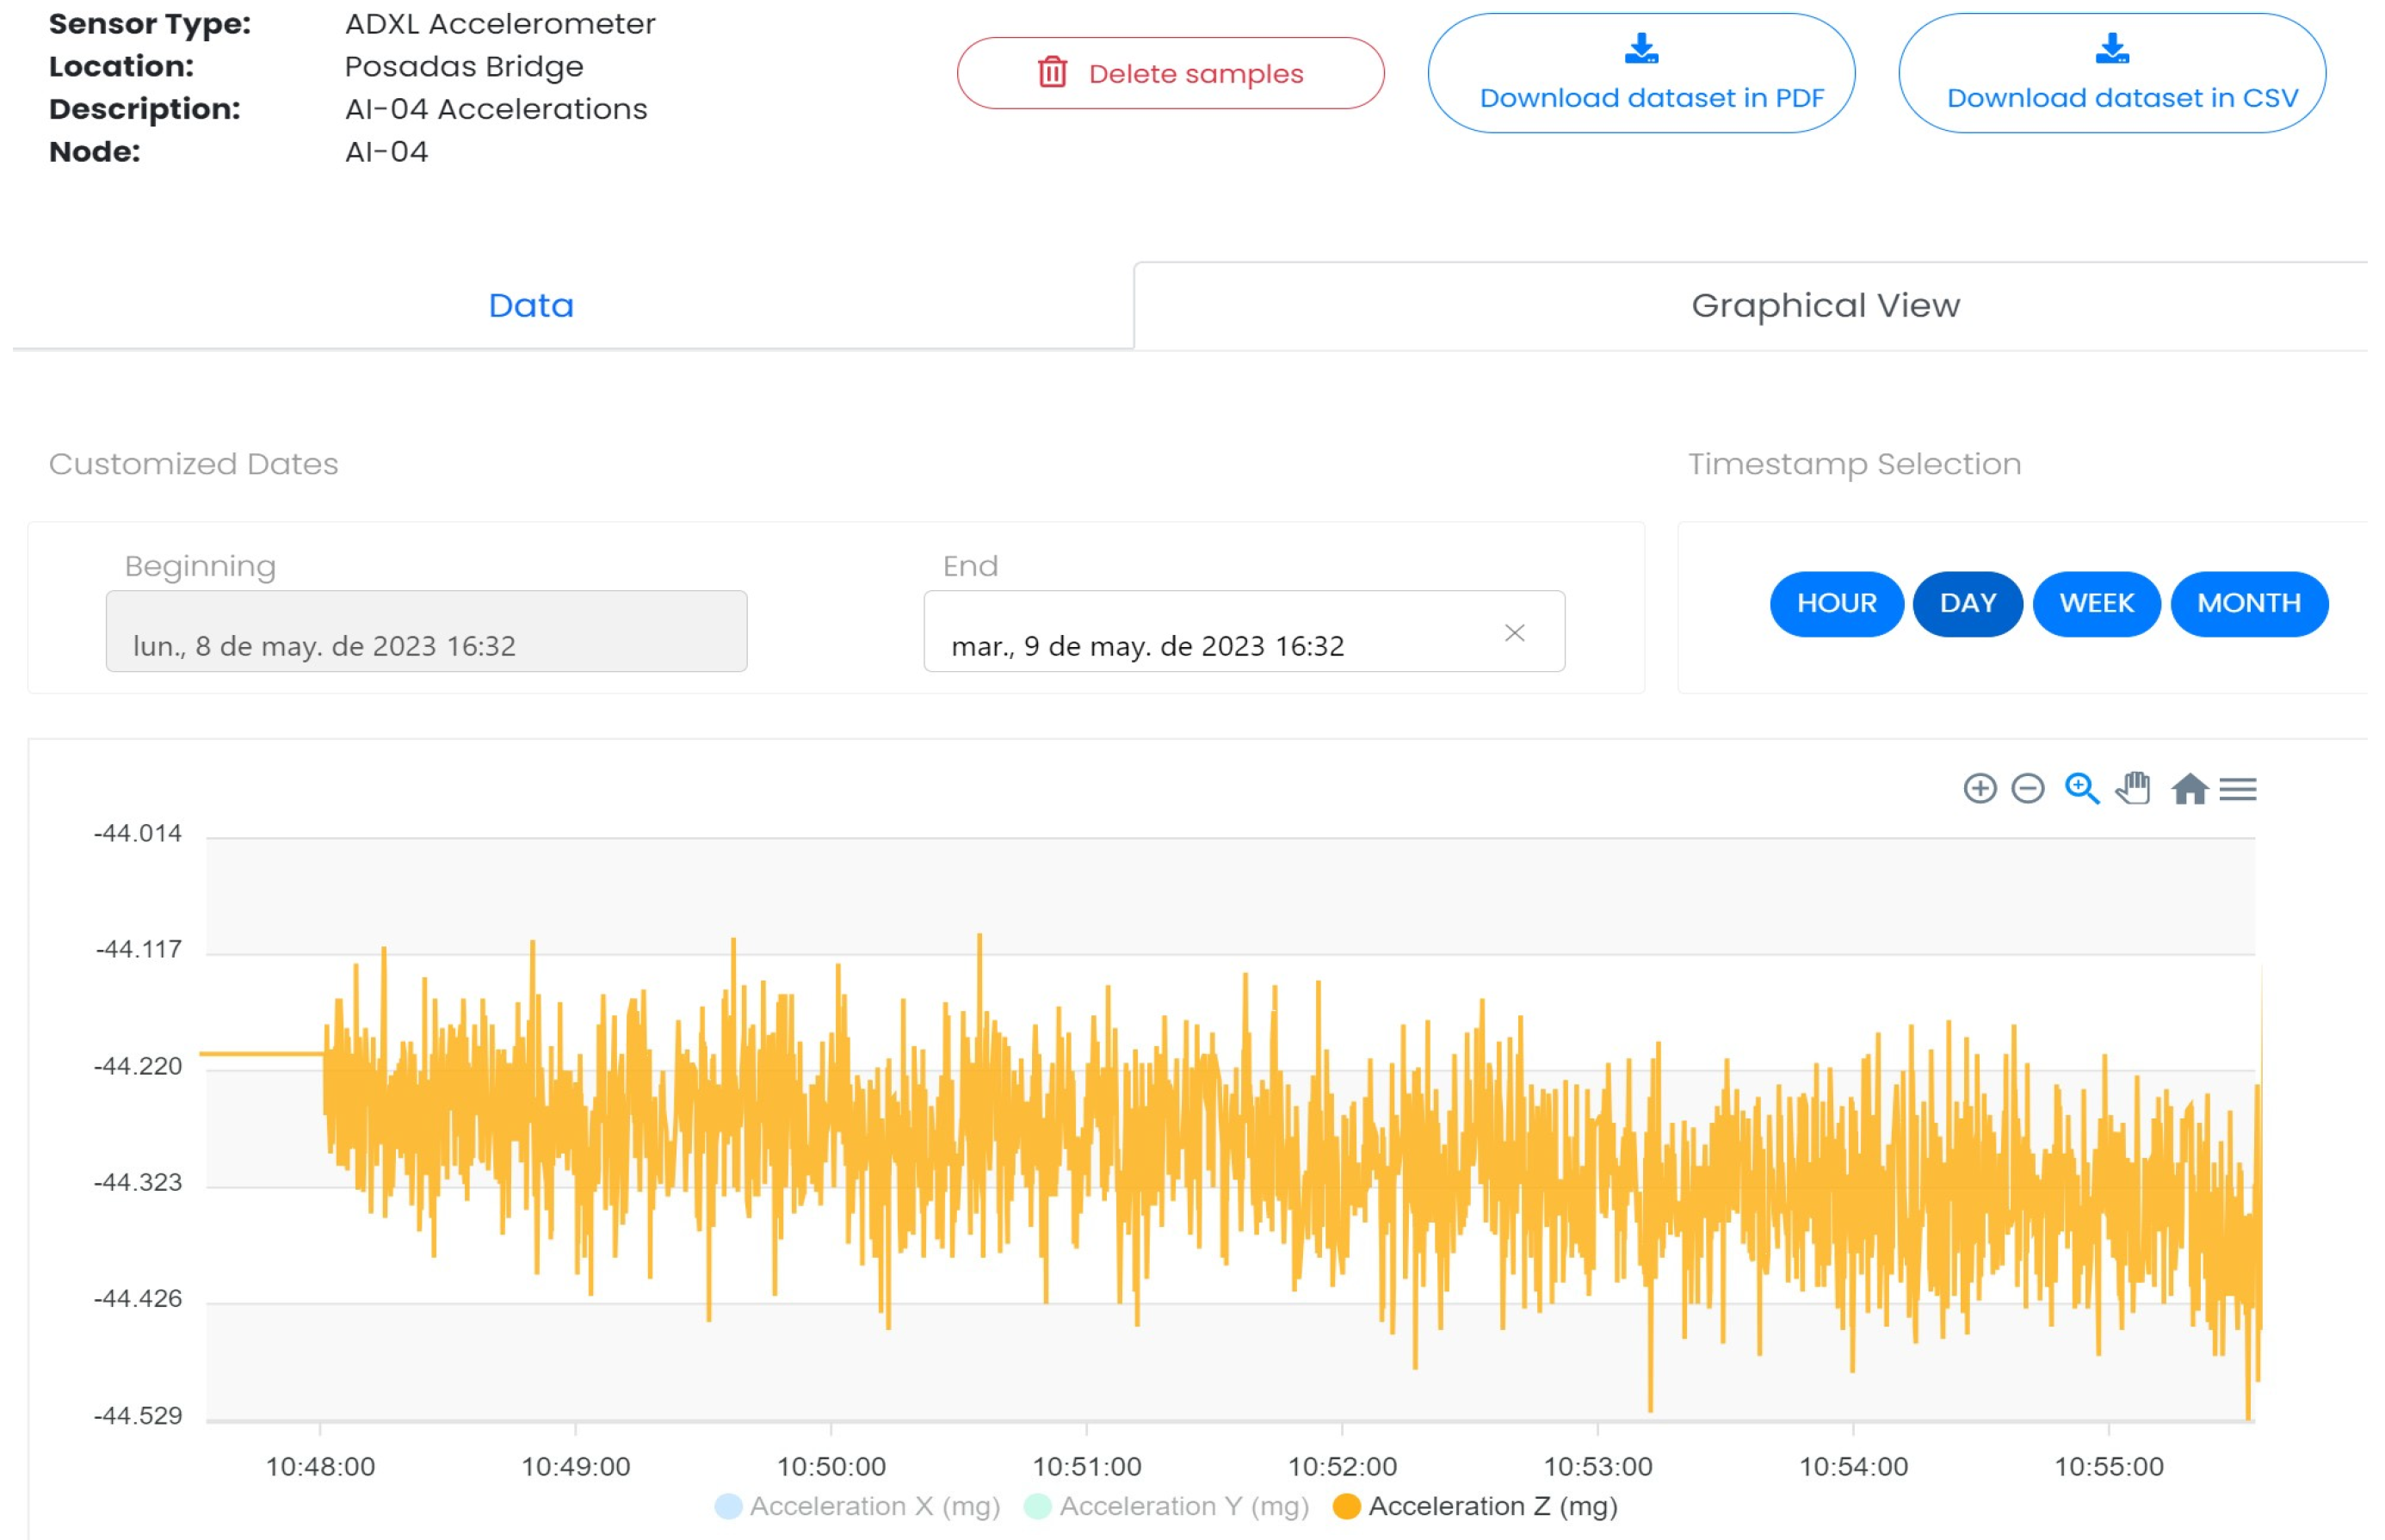The image size is (2385, 1540).
Task: Click the Timestamp Selection heading
Action: [1855, 464]
